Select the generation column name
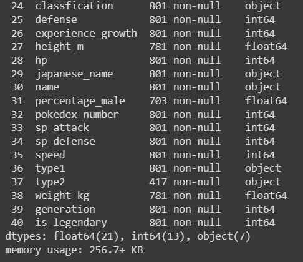303x262 pixels. coord(65,210)
